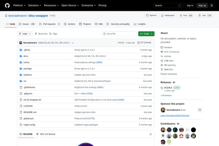
Task: Open the Activity link in About
Action: click(166, 56)
